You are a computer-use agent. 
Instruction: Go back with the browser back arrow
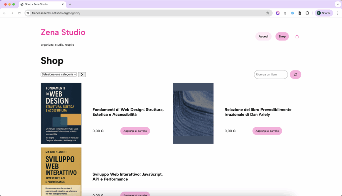(x=4, y=13)
